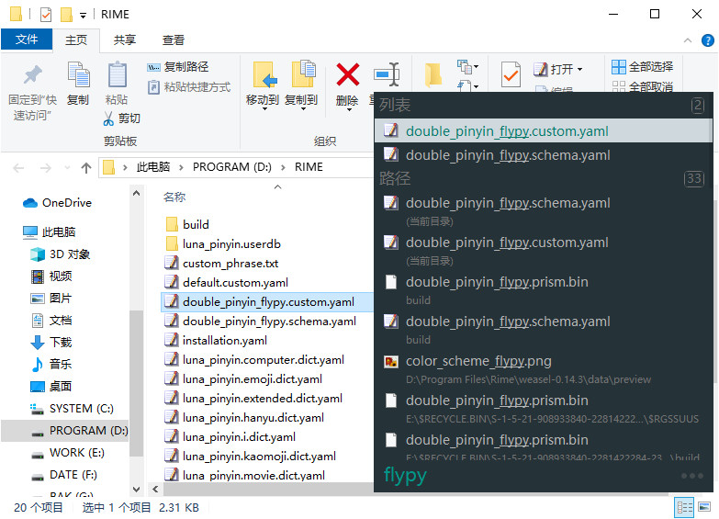Click the navigation pane vertical scrollbar

point(137,367)
